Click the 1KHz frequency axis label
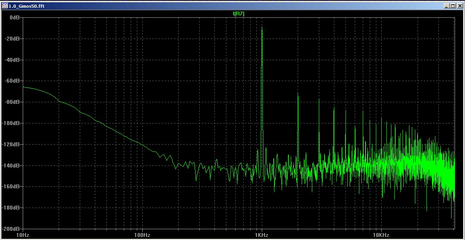Screen dimensions: 465x240 [x=262, y=235]
